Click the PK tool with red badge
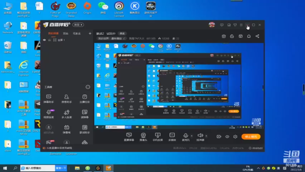 50,142
